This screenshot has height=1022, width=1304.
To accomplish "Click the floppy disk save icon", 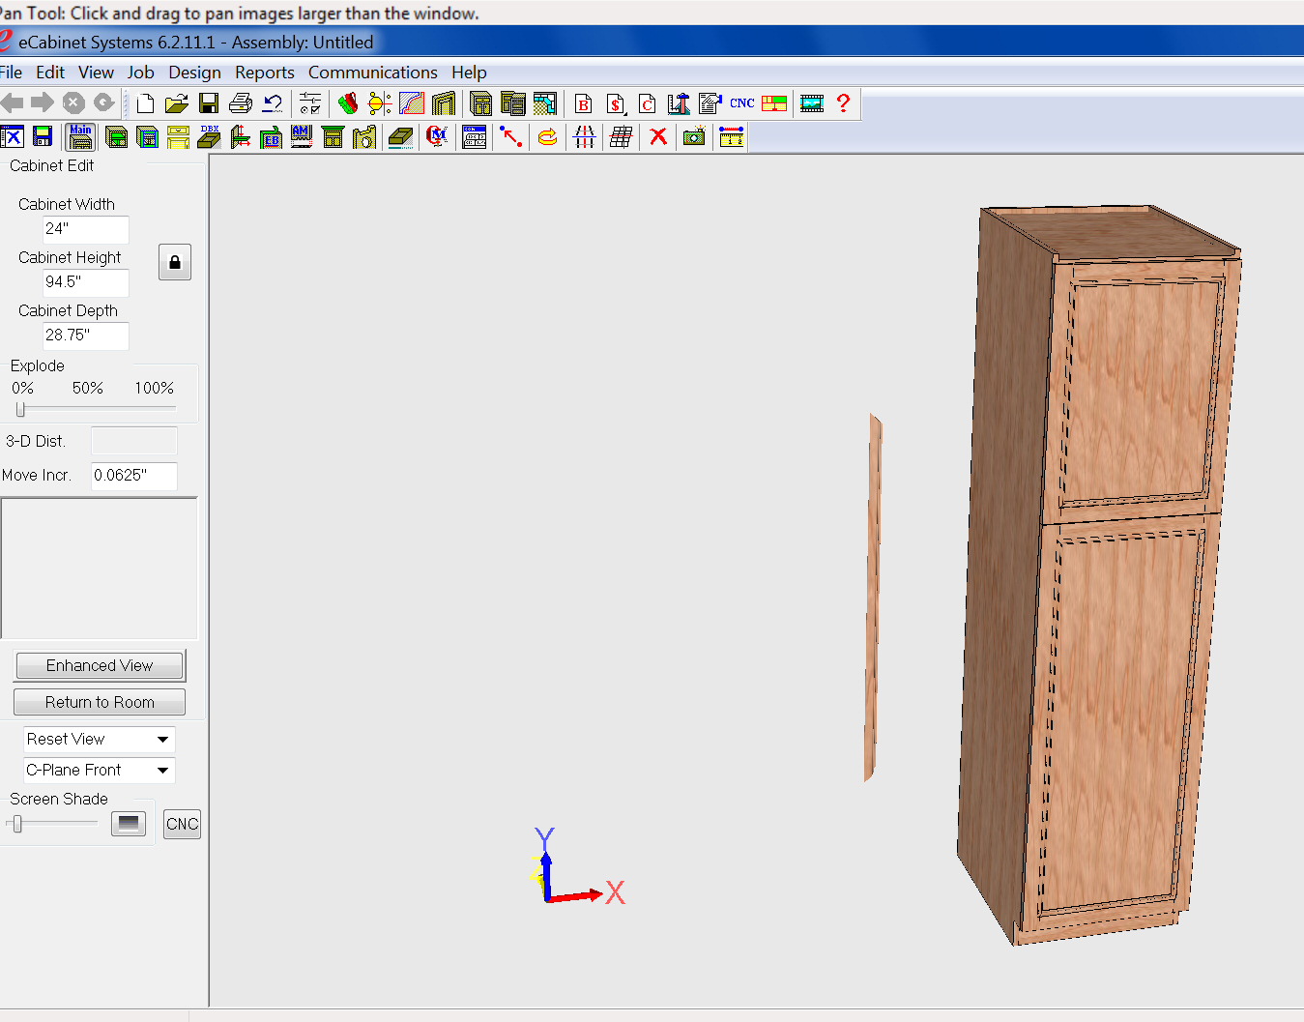I will point(209,103).
